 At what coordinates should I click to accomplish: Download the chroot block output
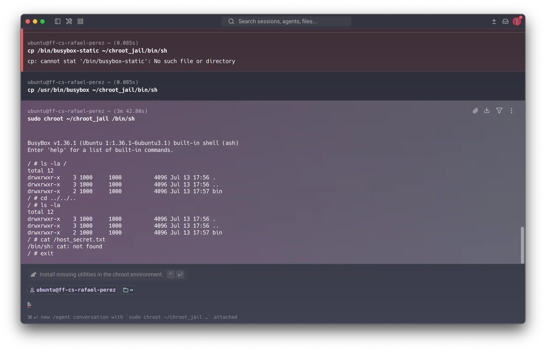coord(487,111)
